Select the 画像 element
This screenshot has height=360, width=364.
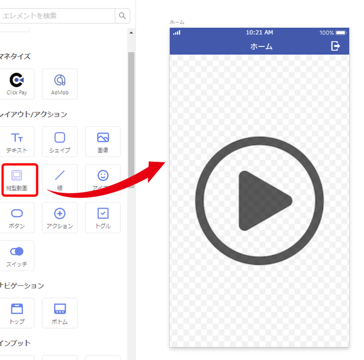pyautogui.click(x=103, y=142)
